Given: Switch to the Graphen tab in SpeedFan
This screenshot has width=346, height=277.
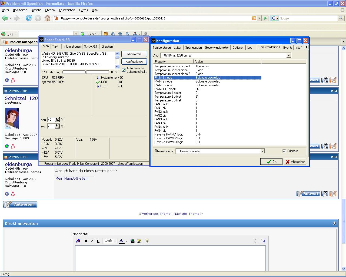Looking at the screenshot, I should click(107, 47).
